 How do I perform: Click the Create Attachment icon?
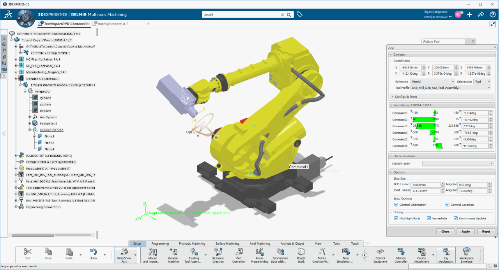pos(421,252)
